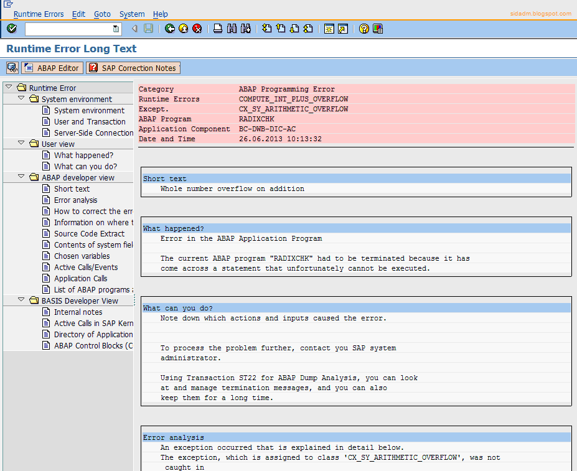The width and height of the screenshot is (577, 471).
Task: Click the red Cancel icon
Action: click(x=197, y=29)
